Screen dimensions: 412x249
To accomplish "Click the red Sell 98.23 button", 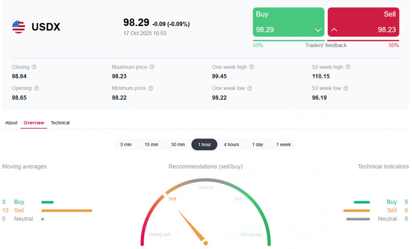I will pyautogui.click(x=363, y=22).
